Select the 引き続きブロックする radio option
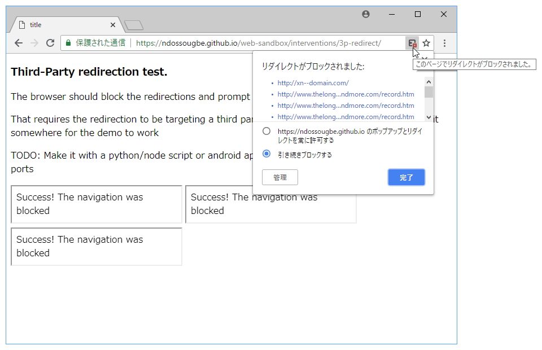 (266, 154)
